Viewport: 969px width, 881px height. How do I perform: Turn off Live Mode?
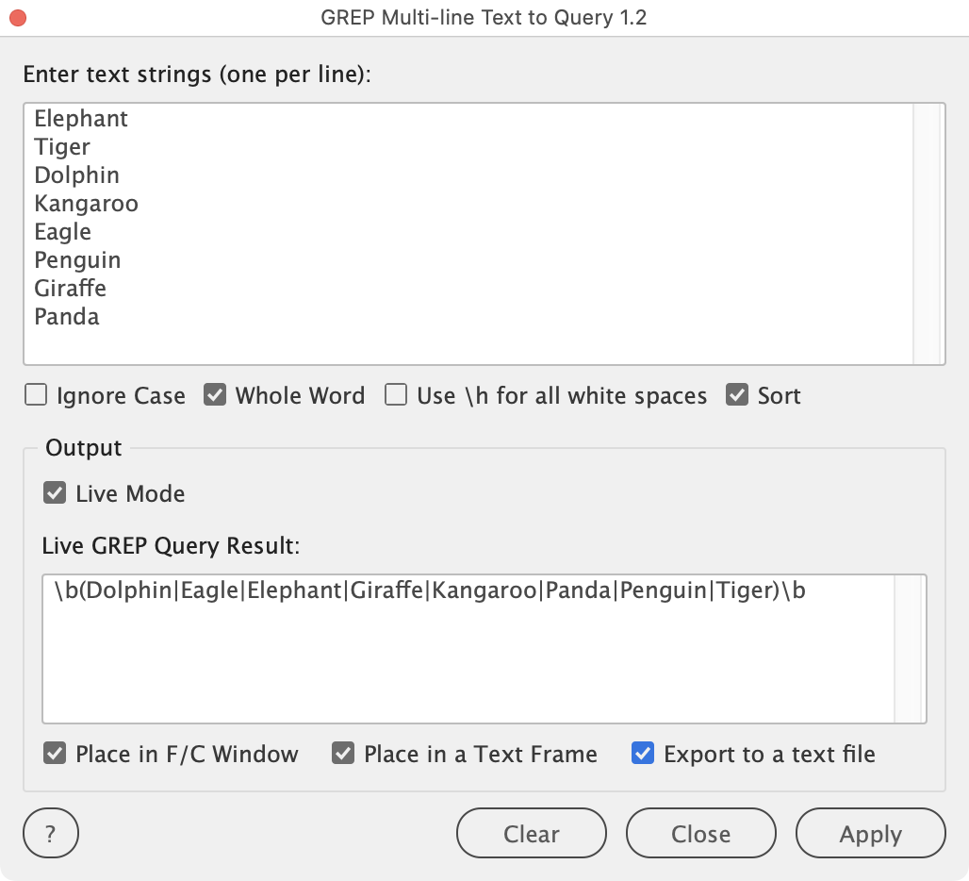click(x=55, y=493)
